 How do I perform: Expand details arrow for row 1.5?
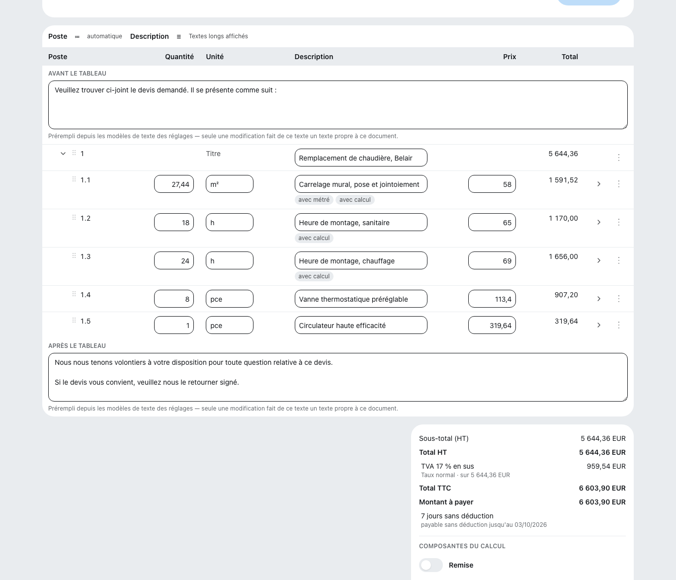point(599,325)
